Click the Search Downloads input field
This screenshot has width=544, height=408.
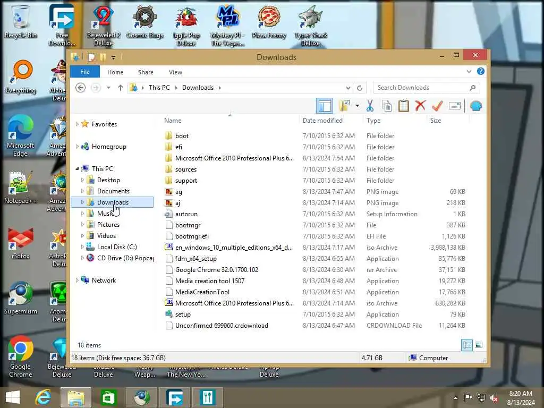coord(426,88)
